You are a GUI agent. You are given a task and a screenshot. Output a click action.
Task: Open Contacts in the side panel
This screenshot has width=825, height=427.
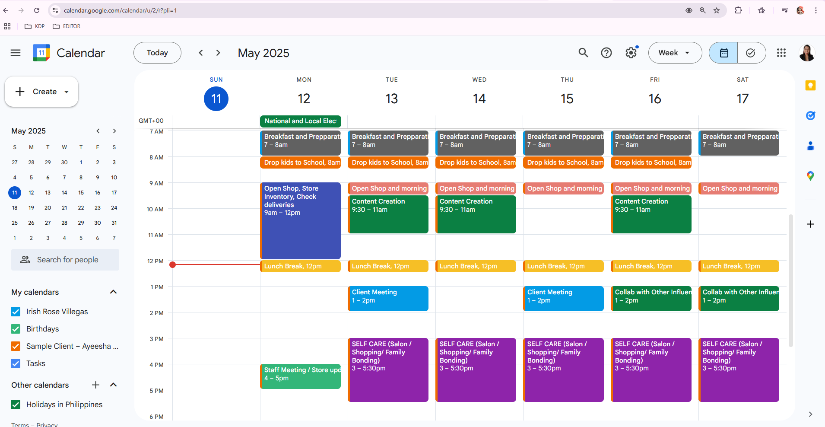coord(810,146)
